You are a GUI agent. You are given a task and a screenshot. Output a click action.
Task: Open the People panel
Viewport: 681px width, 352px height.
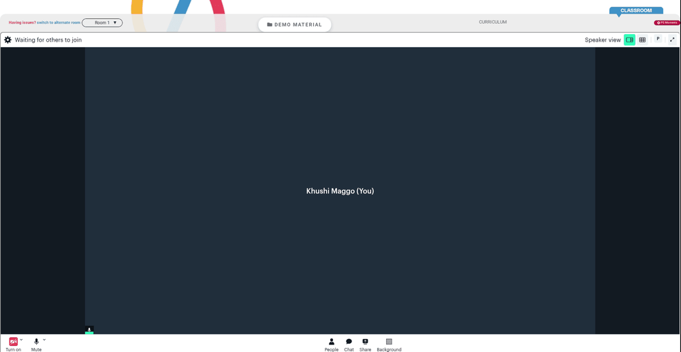point(332,345)
